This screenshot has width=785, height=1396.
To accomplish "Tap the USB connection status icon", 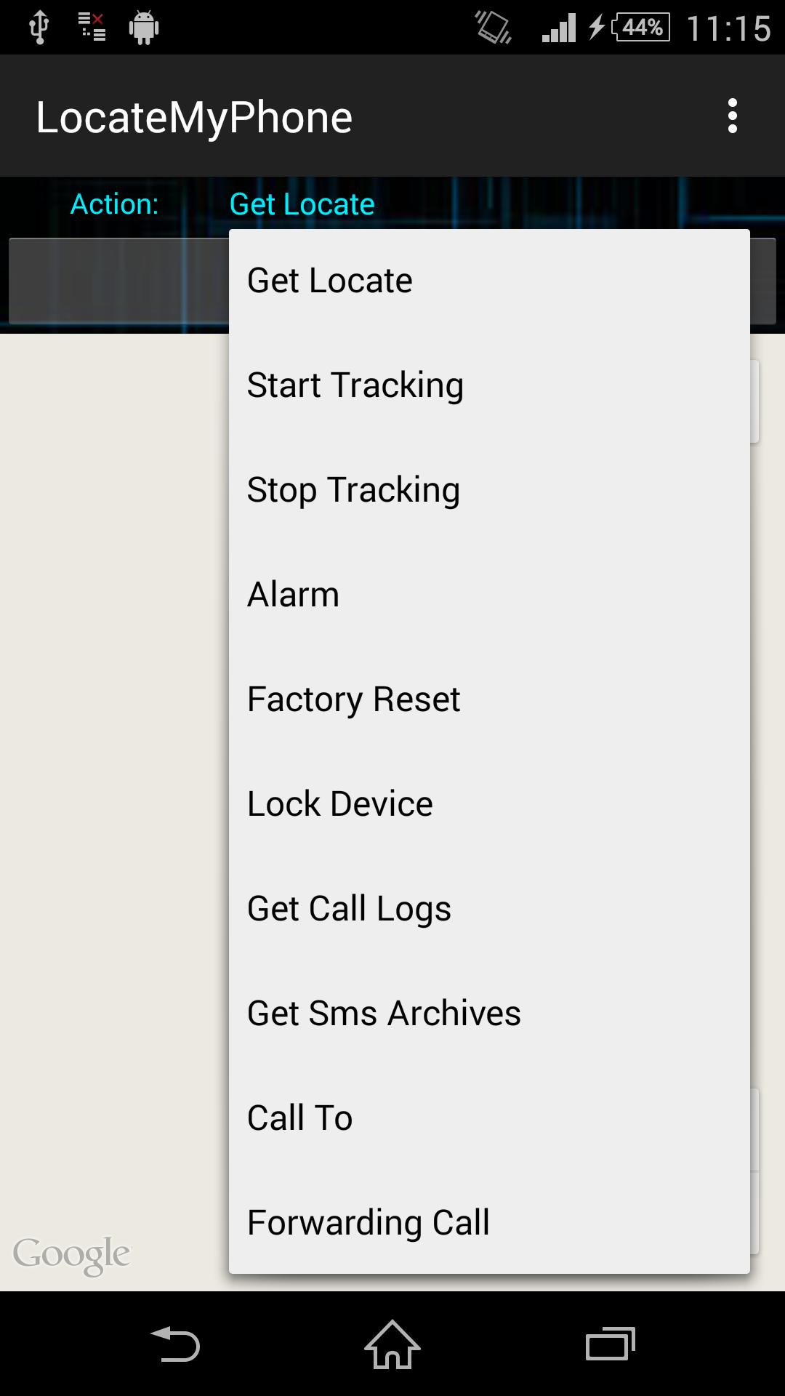I will pos(39,28).
